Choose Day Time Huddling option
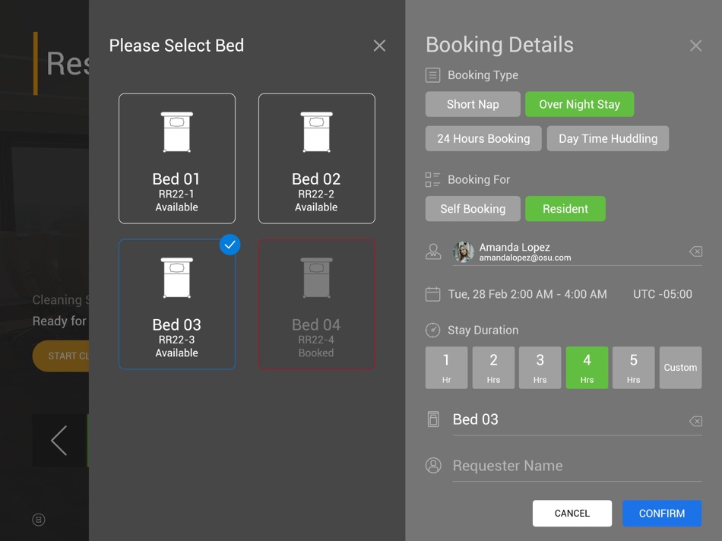 coord(608,138)
